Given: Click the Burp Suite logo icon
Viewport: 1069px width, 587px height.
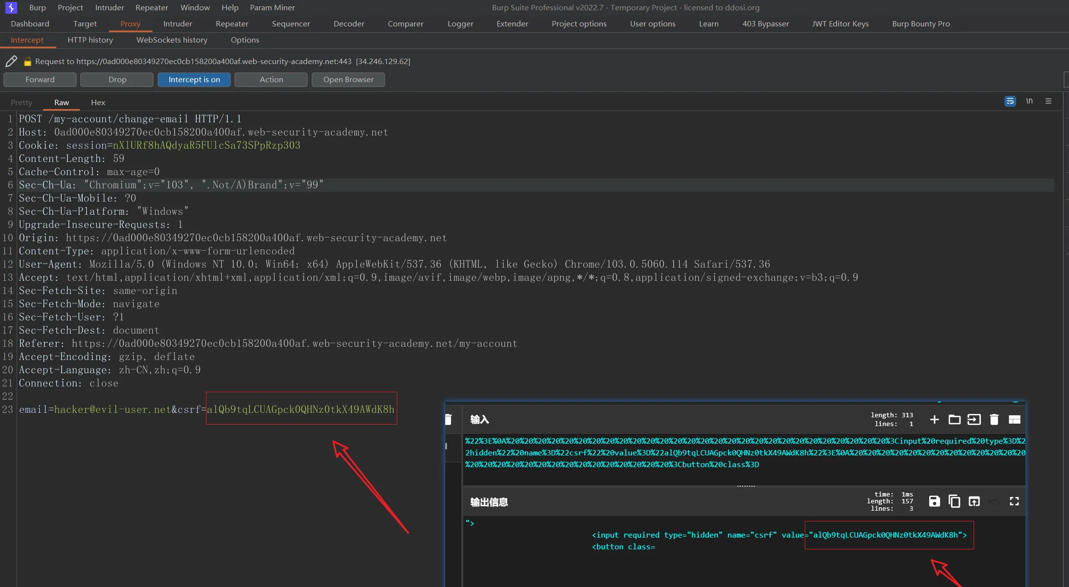Looking at the screenshot, I should pyautogui.click(x=11, y=7).
